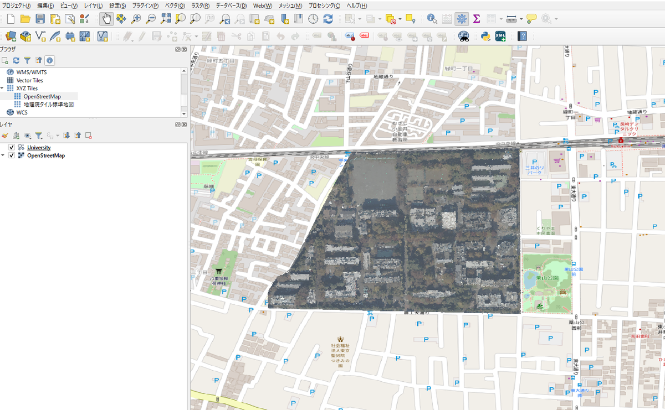Viewport: 665px width, 410px height.
Task: Select 地理院タイル標準地図 in the browser
Action: click(48, 104)
